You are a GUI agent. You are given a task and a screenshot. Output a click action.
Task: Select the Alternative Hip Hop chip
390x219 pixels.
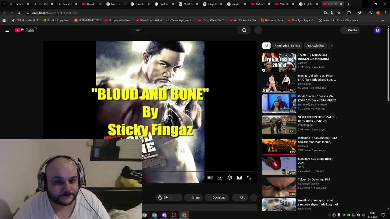(x=287, y=46)
